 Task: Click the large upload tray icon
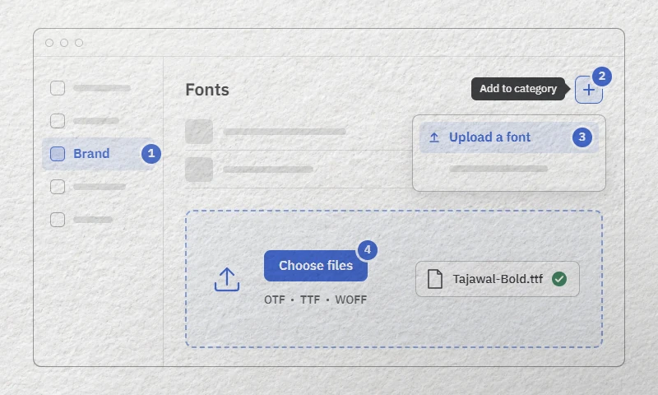227,280
